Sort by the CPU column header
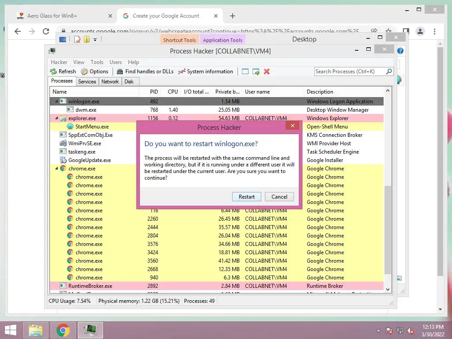452x339 pixels. [x=170, y=92]
